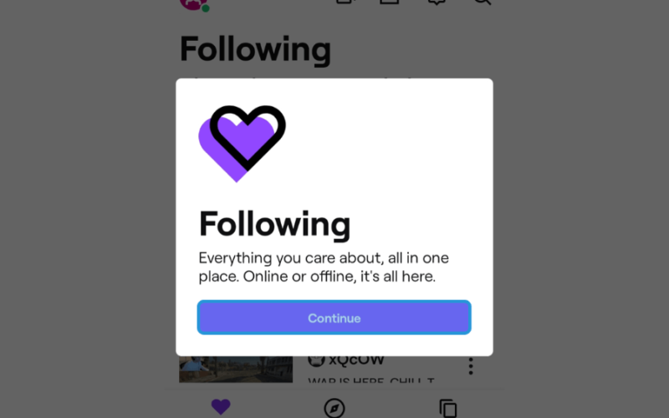This screenshot has width=669, height=418.
Task: Click the 'Everything you care about' description text
Action: tap(324, 267)
